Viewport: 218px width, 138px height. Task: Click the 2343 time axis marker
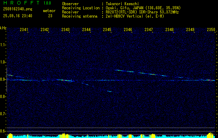pos(66,30)
